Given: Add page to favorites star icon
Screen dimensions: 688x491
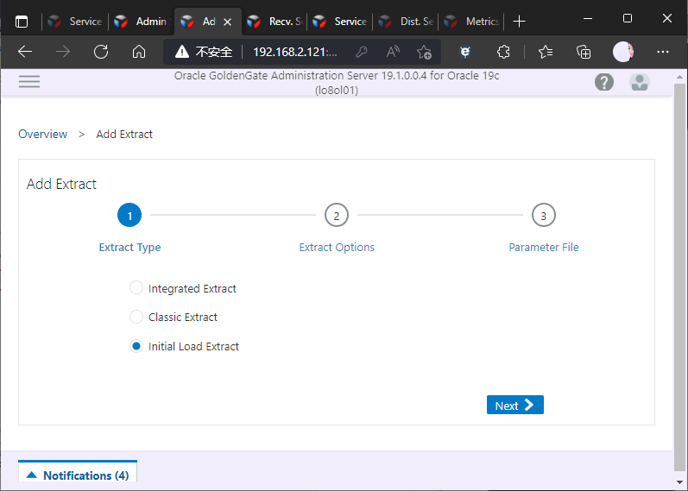Looking at the screenshot, I should pyautogui.click(x=424, y=52).
